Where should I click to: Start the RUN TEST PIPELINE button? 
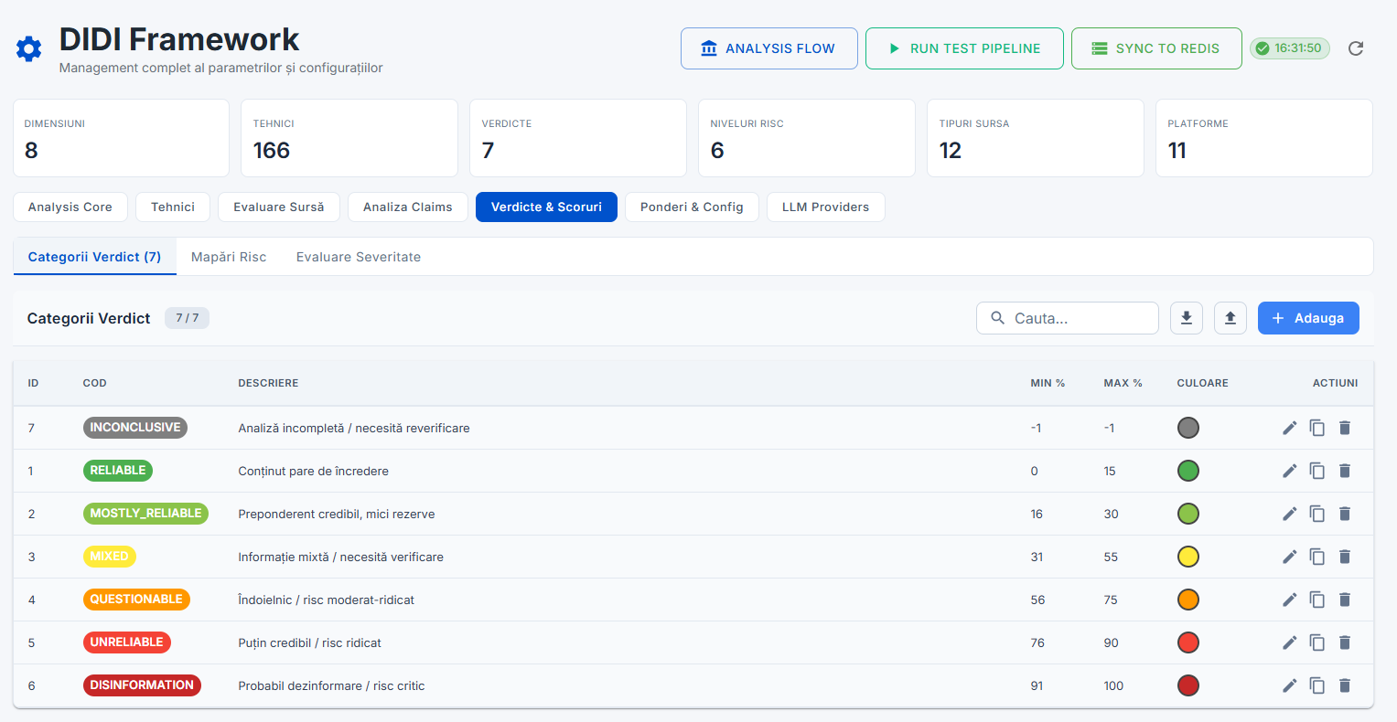(964, 48)
